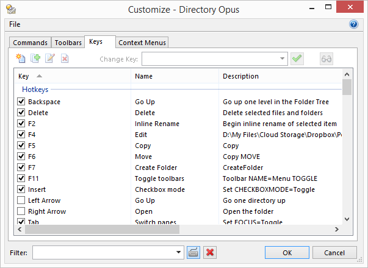This screenshot has height=268, width=368.
Task: Click the keyboard filter-by-key icon
Action: coord(193,253)
